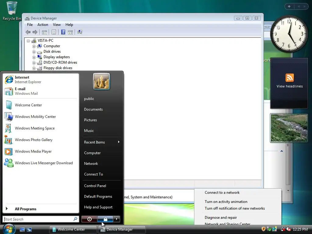Open Help and Support

(x=101, y=207)
